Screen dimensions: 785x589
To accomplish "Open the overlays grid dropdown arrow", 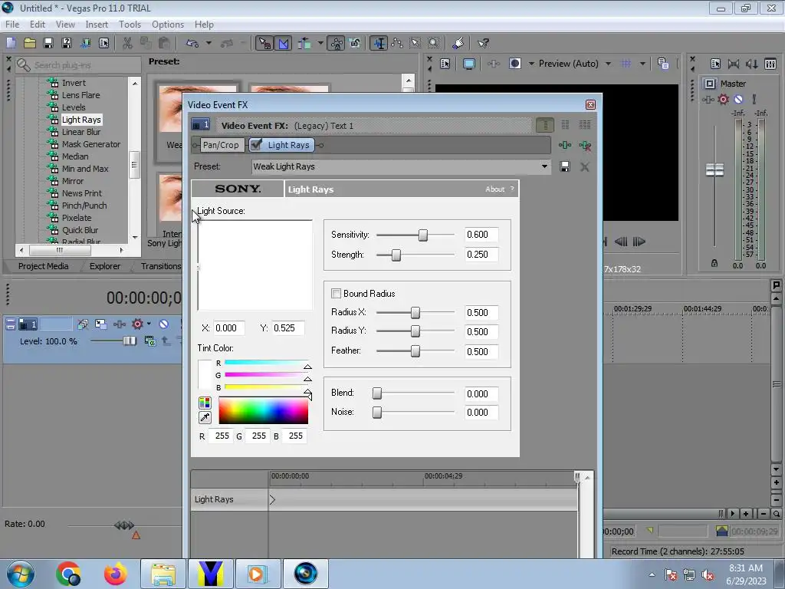I will [x=642, y=64].
